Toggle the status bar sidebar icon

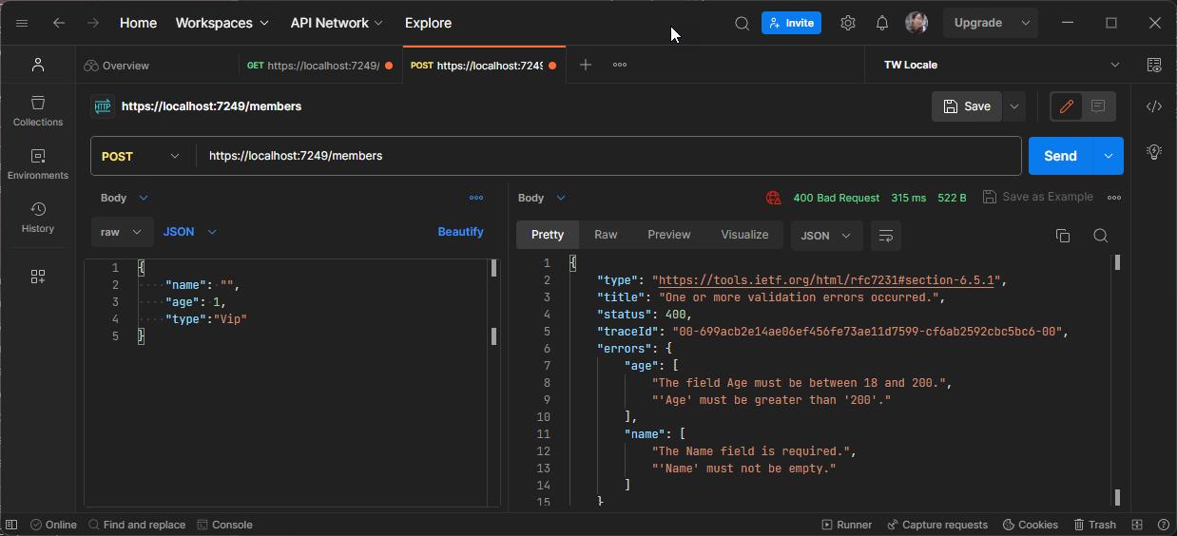pos(11,525)
